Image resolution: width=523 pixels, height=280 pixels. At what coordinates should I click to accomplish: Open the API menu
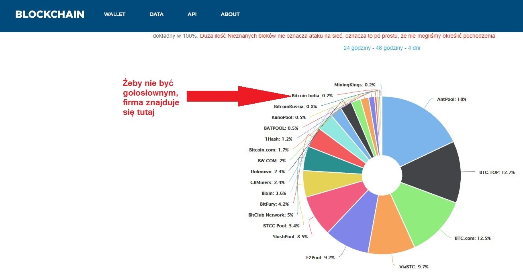click(192, 14)
